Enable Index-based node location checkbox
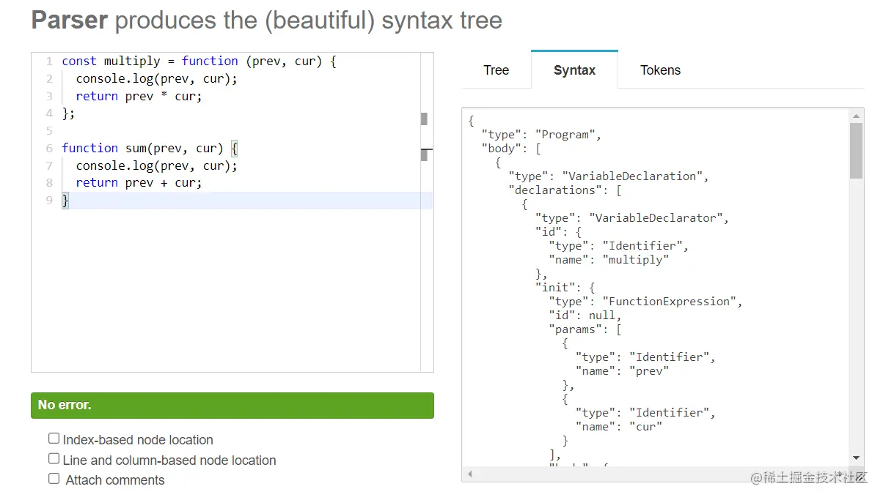 [x=54, y=439]
